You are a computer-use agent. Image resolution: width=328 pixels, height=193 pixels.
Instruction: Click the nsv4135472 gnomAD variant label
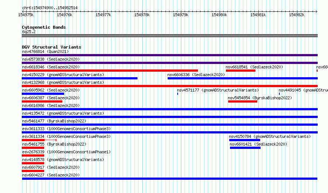[x=63, y=113]
